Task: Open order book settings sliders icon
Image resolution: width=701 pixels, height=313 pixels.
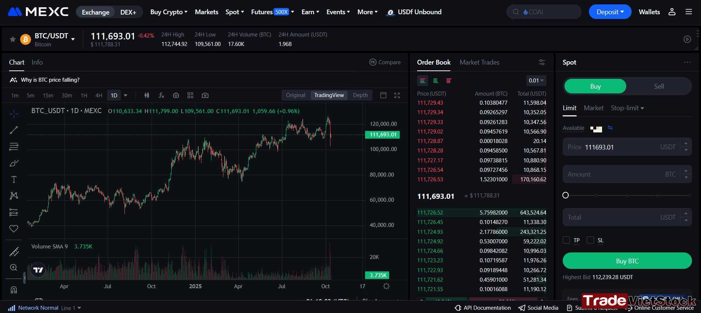Action: 542,62
